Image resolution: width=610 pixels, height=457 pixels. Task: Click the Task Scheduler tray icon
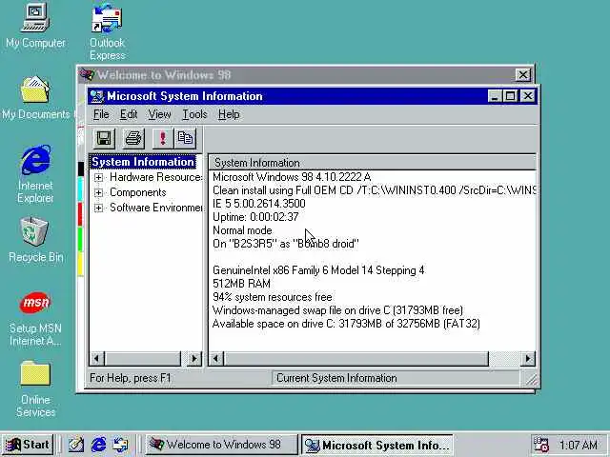[x=540, y=445]
